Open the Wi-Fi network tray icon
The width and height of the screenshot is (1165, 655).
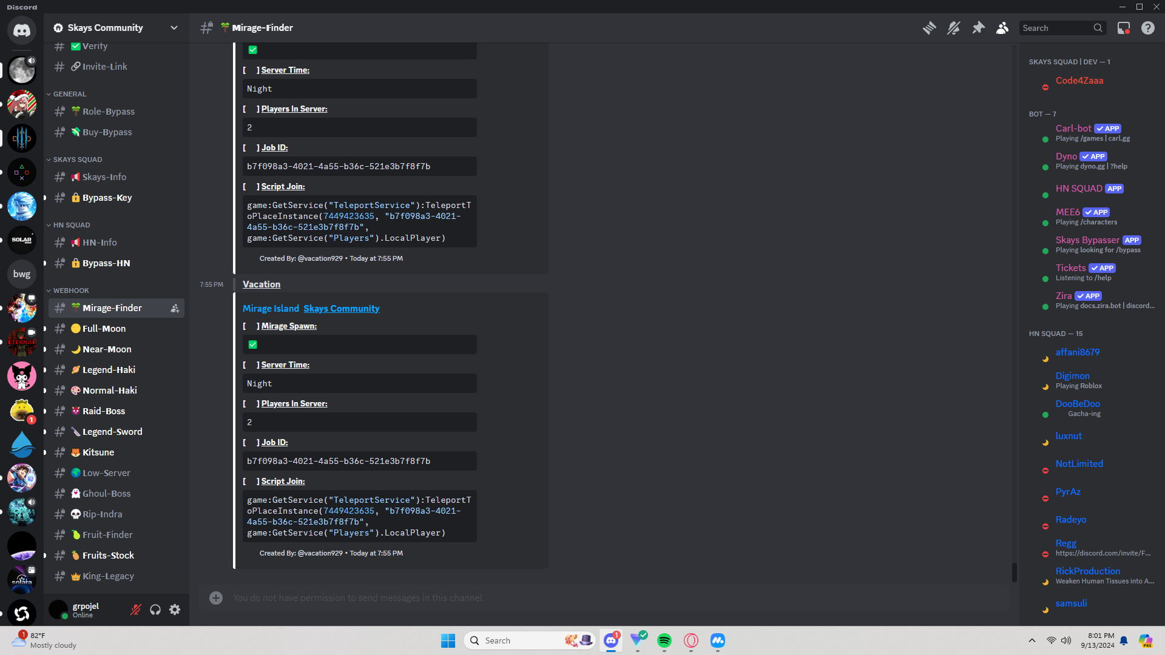[1051, 640]
